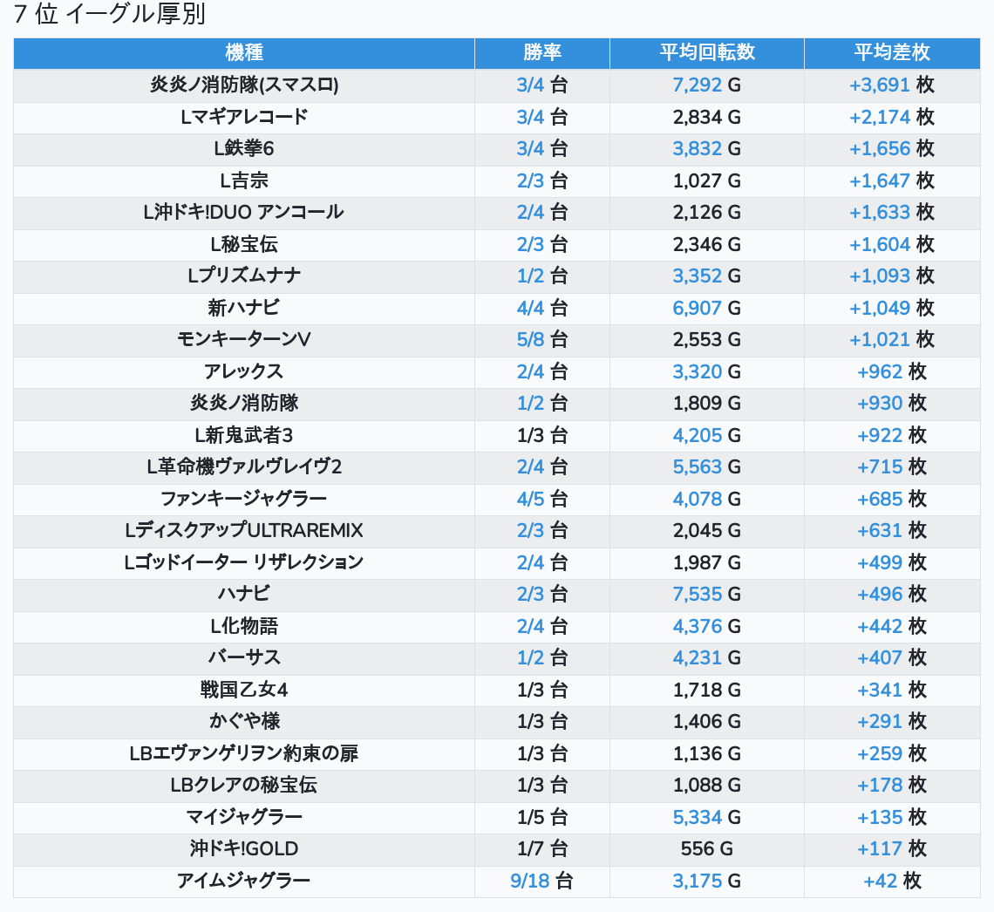Click the ファンキージャグラー machine name
The image size is (994, 912).
click(x=243, y=499)
